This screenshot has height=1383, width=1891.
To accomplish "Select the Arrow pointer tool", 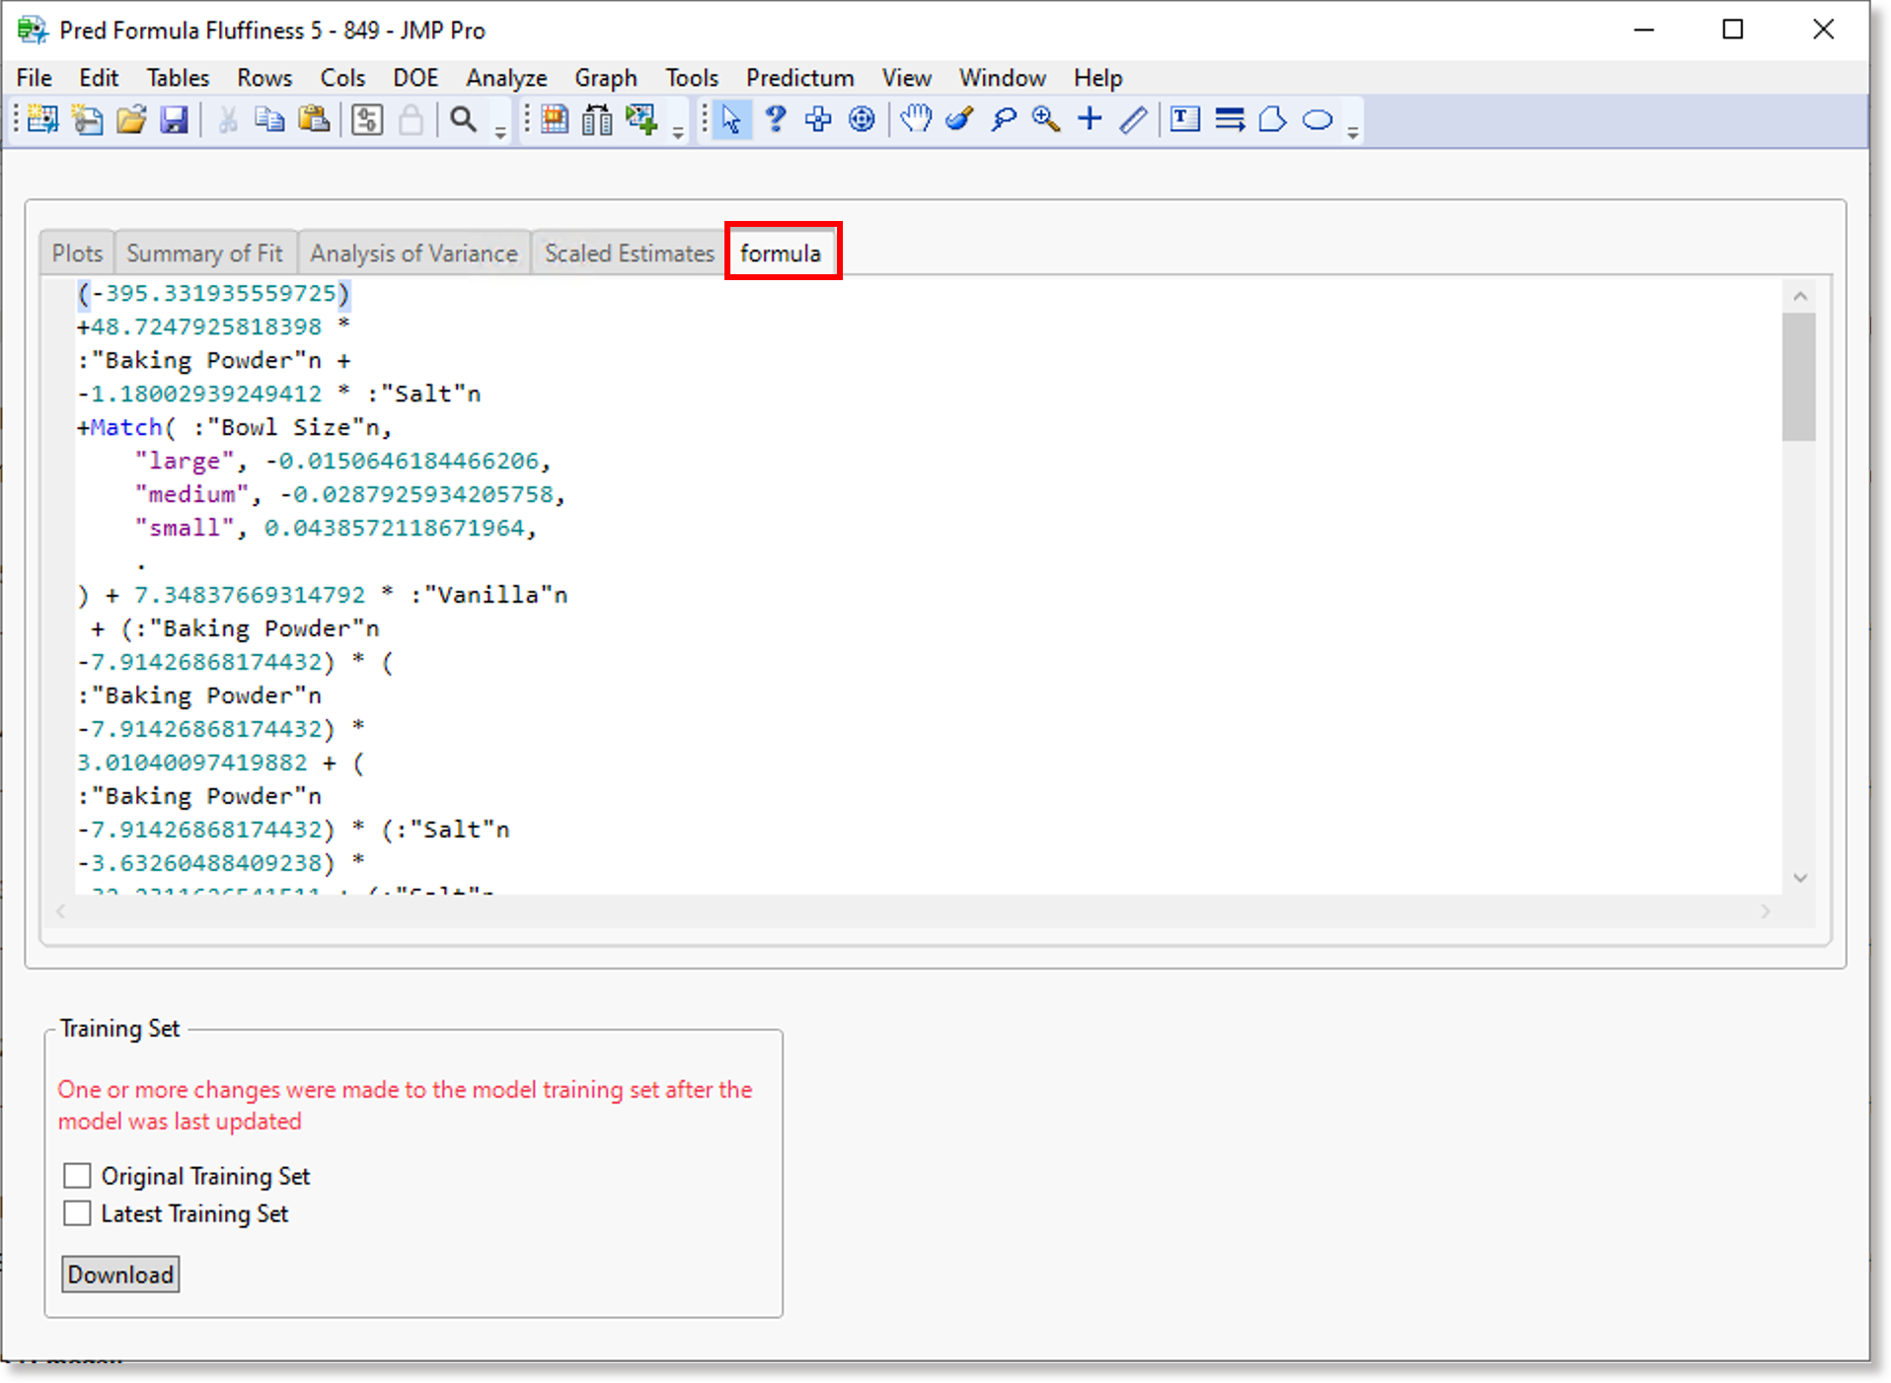I will point(731,119).
